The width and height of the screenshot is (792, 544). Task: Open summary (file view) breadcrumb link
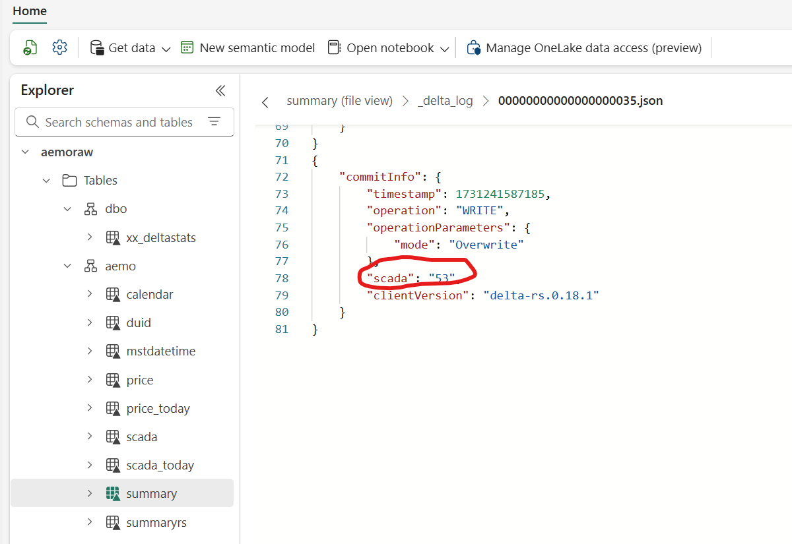pyautogui.click(x=339, y=101)
